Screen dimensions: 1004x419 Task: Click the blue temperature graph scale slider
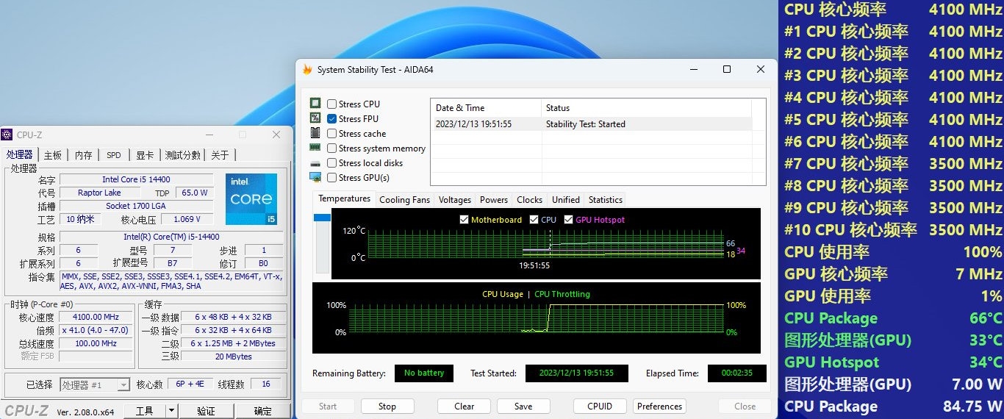click(x=322, y=218)
